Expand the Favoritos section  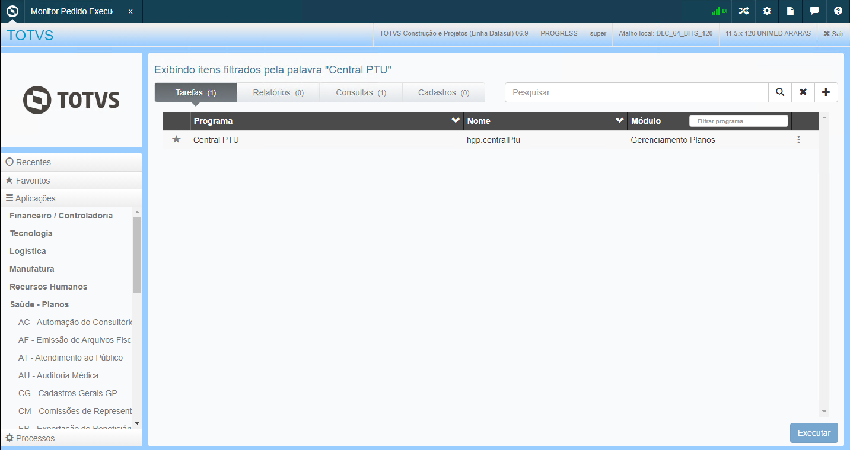(72, 181)
